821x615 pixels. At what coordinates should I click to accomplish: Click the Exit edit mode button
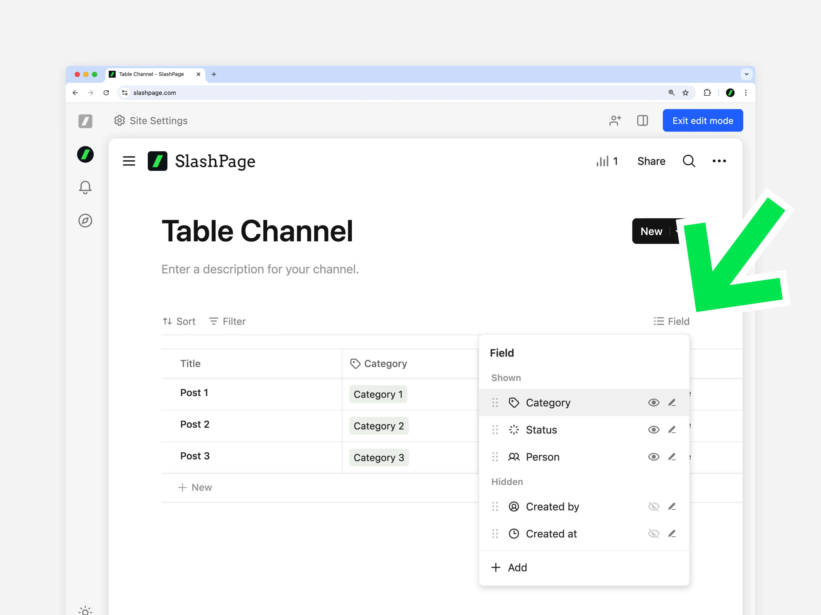(703, 121)
